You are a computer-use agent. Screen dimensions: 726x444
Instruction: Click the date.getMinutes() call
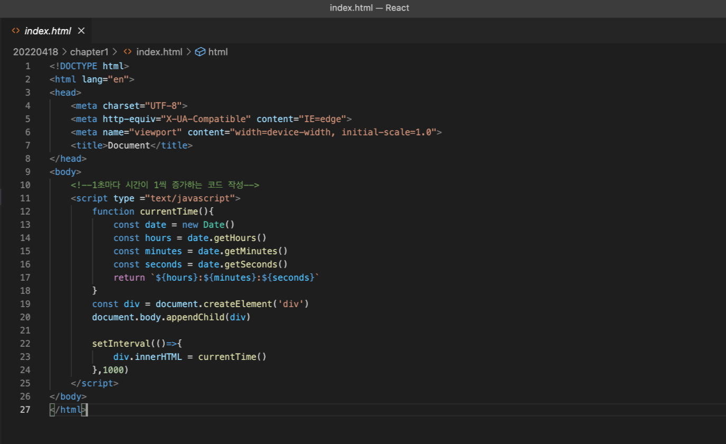click(243, 251)
